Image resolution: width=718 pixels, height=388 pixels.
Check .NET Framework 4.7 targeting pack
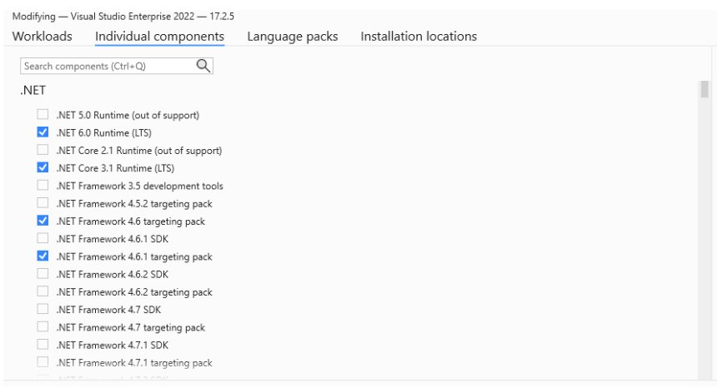[x=43, y=326]
